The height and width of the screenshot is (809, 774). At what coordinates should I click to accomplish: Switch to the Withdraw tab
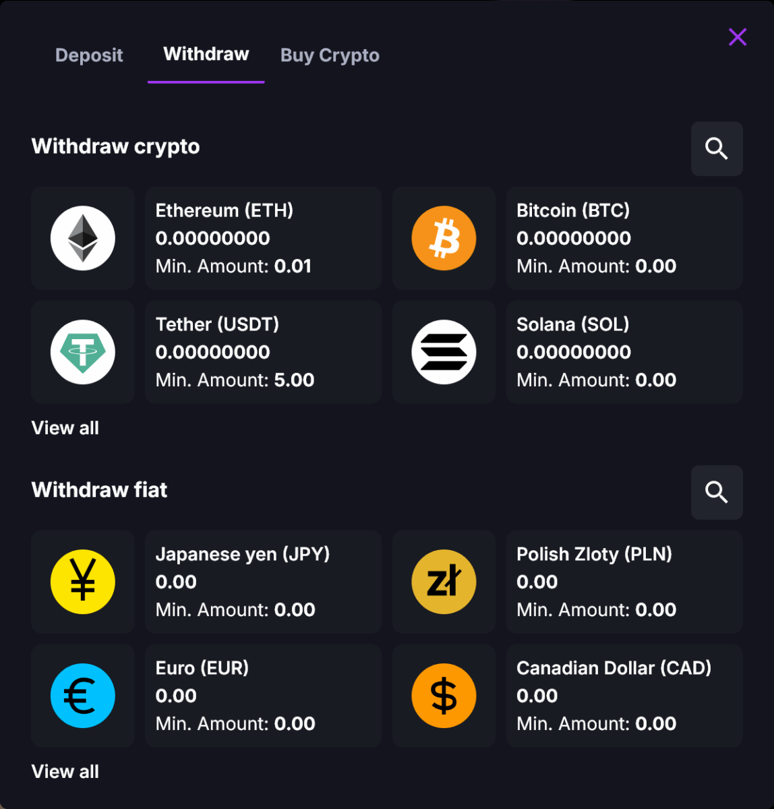point(206,55)
